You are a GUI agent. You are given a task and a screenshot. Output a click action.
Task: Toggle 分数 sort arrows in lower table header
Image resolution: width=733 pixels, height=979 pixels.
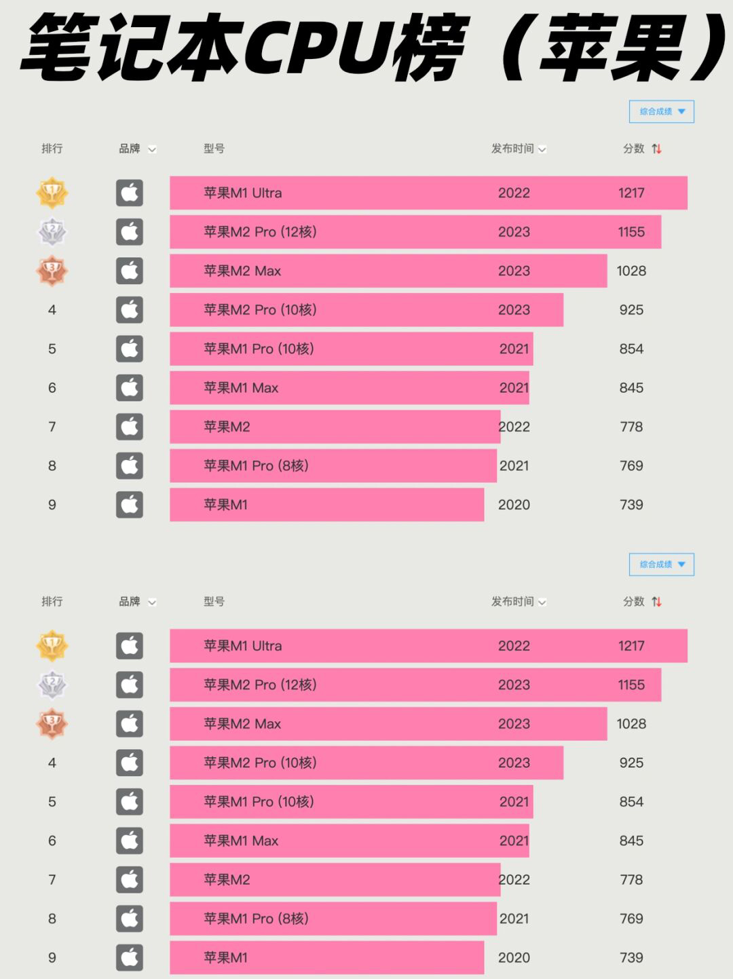[x=656, y=602]
